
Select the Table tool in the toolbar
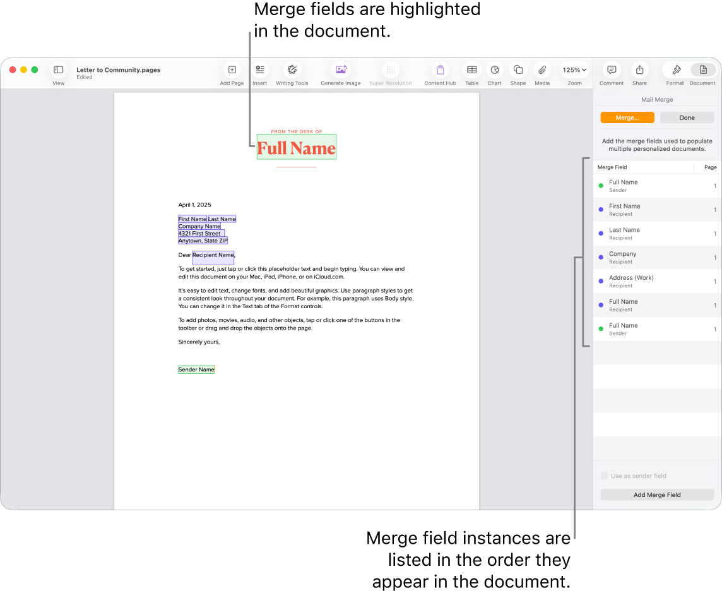[471, 69]
